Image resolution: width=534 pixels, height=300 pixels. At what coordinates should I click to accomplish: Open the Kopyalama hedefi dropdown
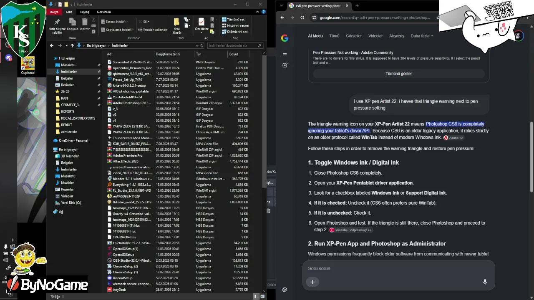click(117, 30)
